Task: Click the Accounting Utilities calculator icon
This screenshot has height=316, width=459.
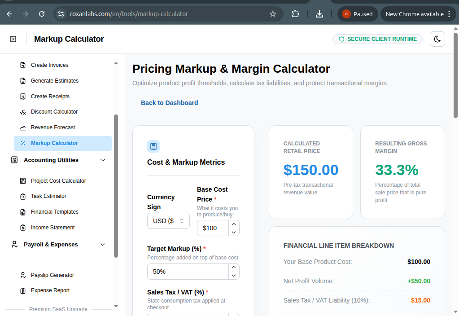Action: tap(14, 160)
